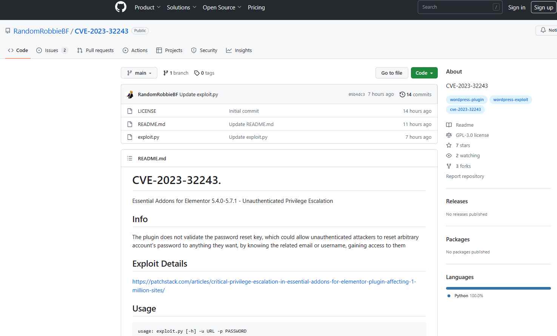Click the branch icon next to 1 branch

coord(166,73)
